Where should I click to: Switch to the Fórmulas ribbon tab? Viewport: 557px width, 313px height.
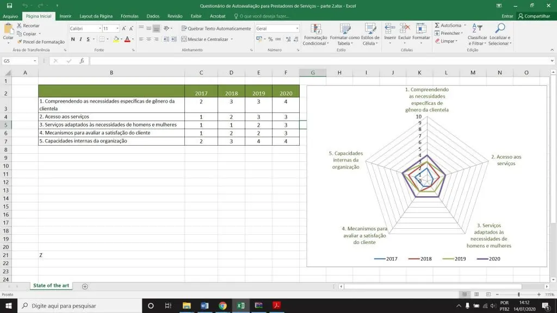[129, 16]
